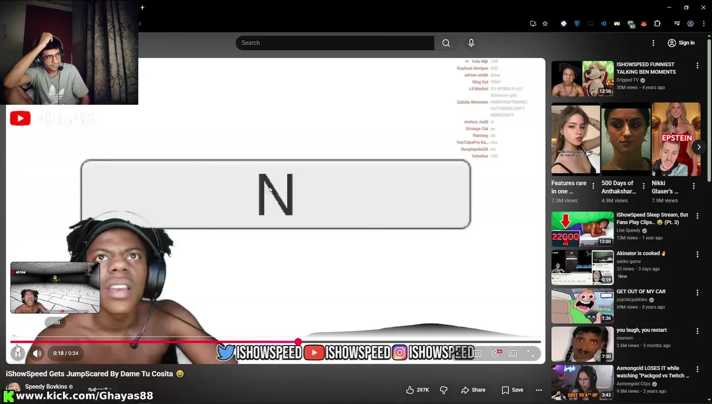Switch the player to theater mode
This screenshot has width=712, height=404.
point(513,353)
